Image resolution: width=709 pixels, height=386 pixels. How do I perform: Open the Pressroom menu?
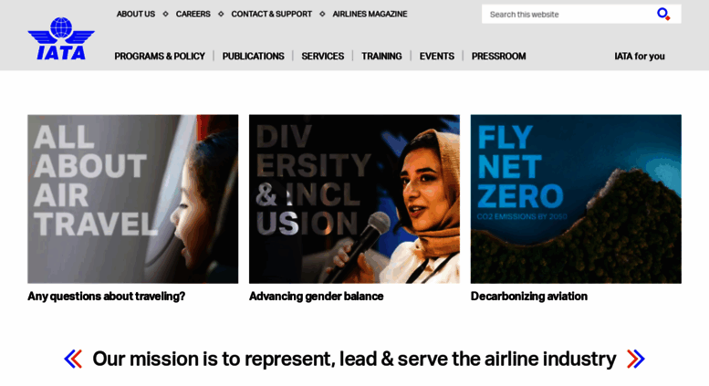[499, 56]
